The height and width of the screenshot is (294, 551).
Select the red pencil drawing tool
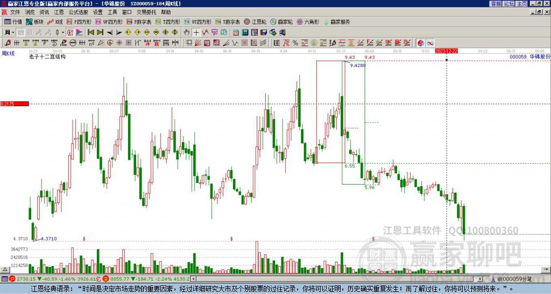coord(8,43)
